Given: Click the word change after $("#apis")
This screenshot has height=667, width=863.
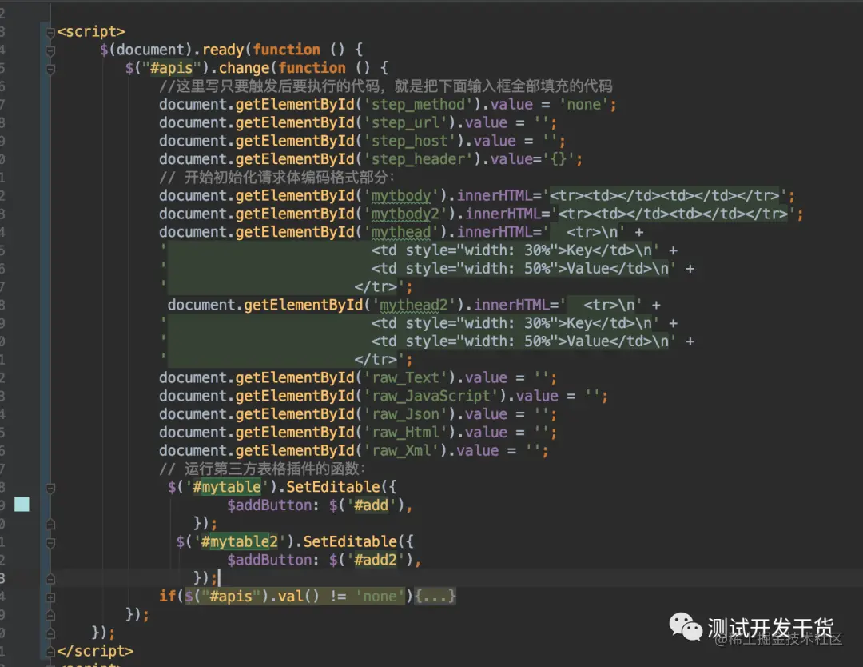Looking at the screenshot, I should pos(244,68).
